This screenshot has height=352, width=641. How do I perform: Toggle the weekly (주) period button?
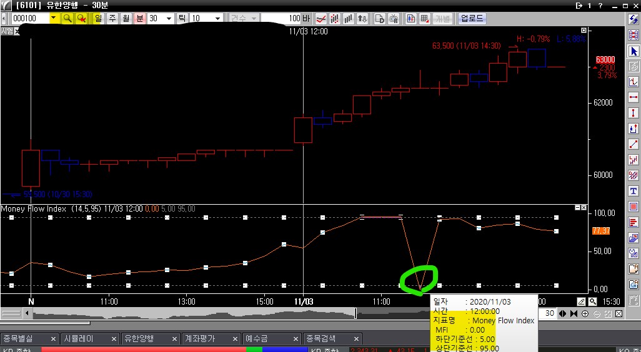(112, 18)
